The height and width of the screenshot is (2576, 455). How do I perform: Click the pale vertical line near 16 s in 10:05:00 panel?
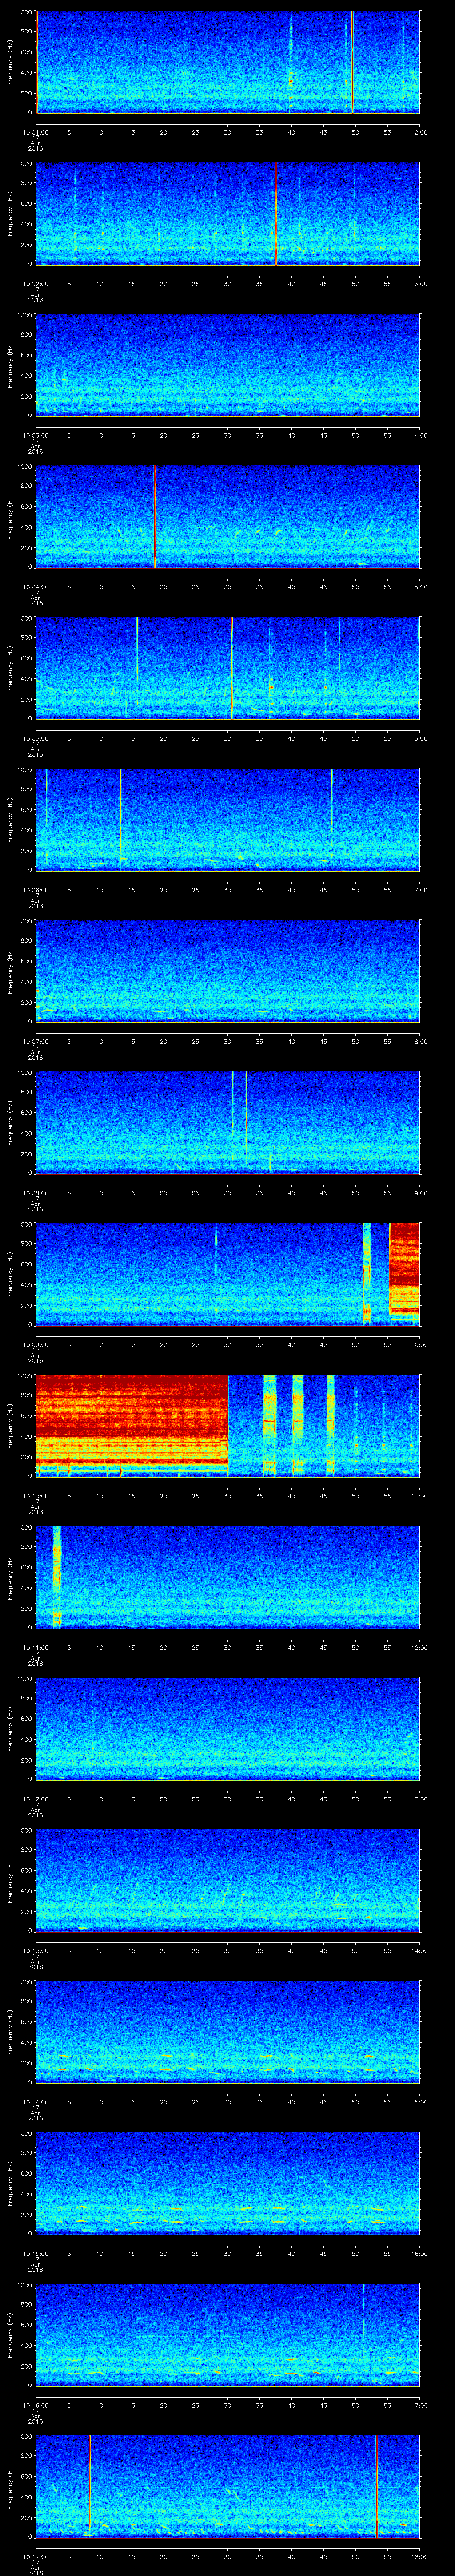(137, 650)
